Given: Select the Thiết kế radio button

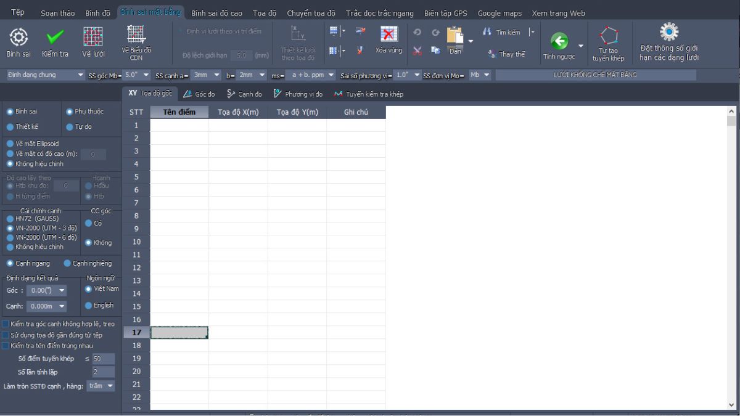Looking at the screenshot, I should [x=10, y=127].
